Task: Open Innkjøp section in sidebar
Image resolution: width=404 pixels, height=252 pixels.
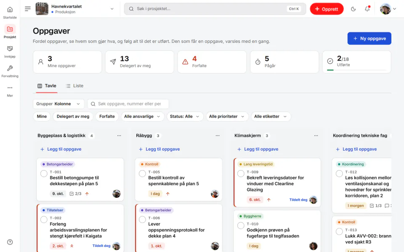Action: pos(10,52)
